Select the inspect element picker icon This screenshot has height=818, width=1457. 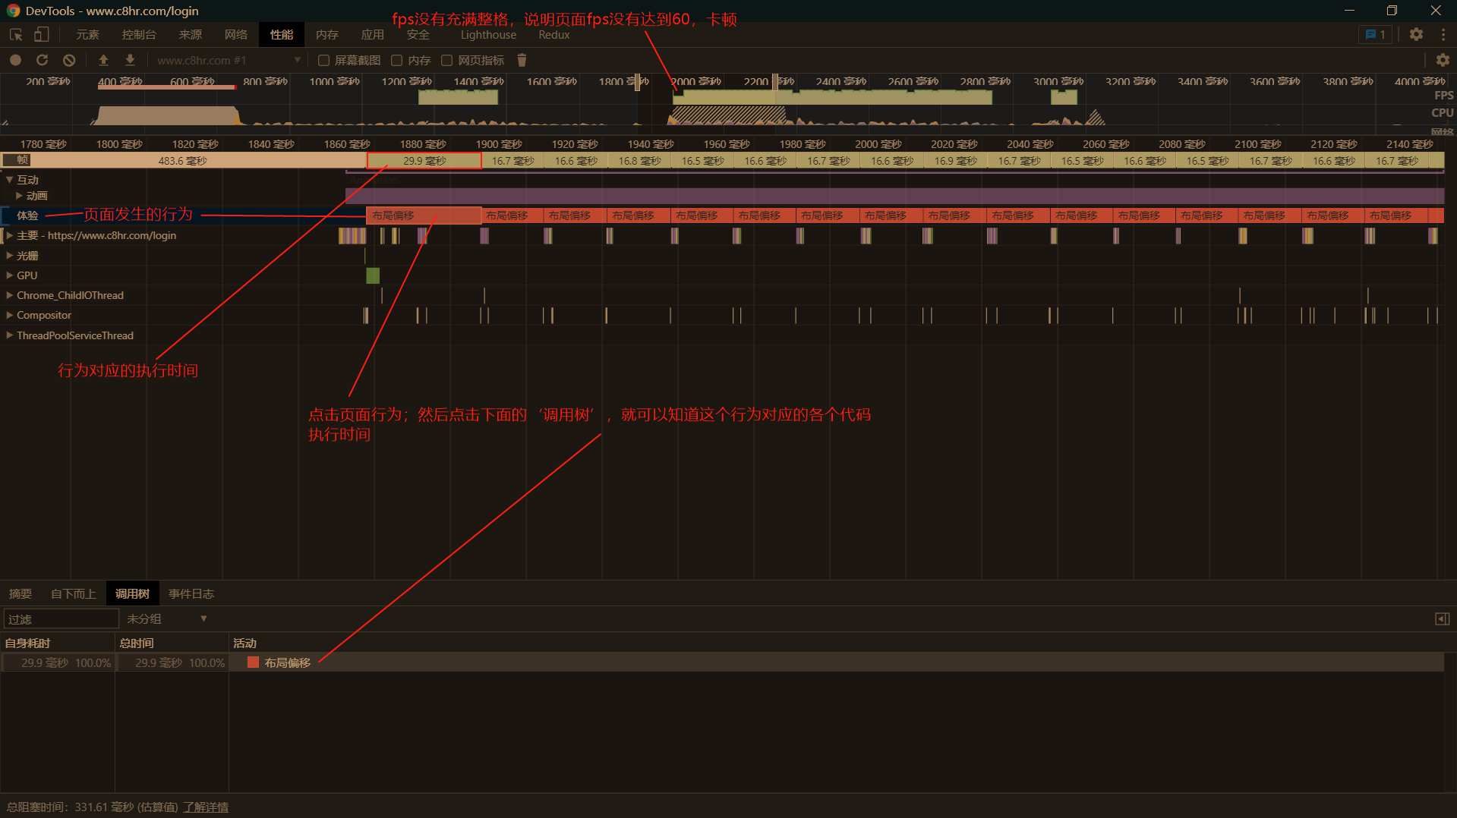coord(15,35)
